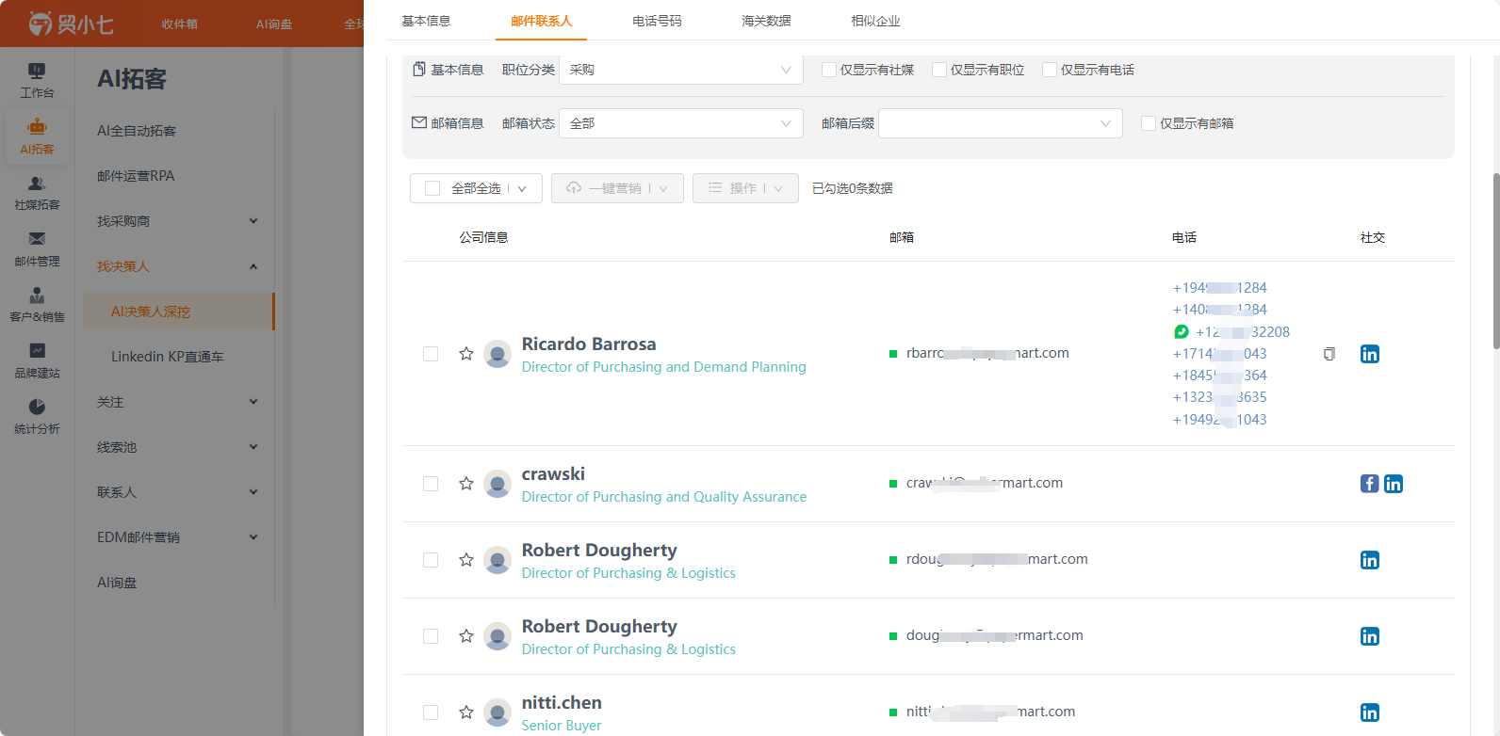This screenshot has width=1500, height=736.
Task: Enable 仅显示有职位 checkbox
Action: [939, 70]
